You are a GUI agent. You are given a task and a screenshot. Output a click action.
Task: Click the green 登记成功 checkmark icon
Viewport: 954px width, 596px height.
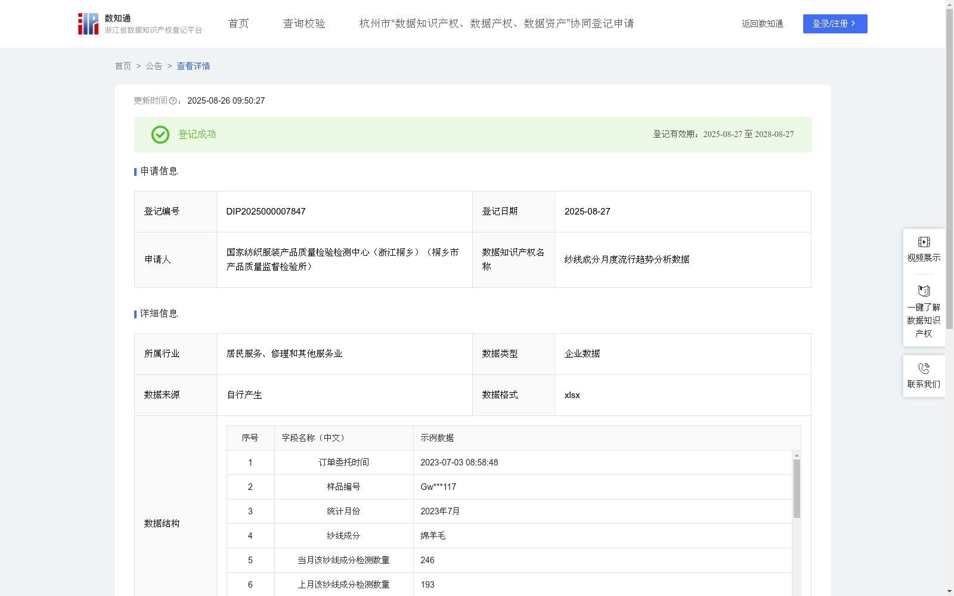[160, 135]
